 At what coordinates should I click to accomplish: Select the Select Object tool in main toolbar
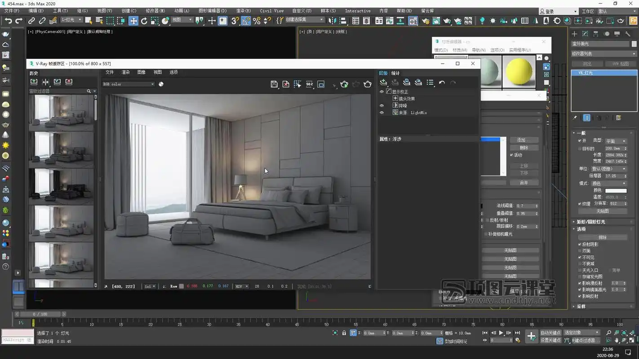pyautogui.click(x=88, y=20)
